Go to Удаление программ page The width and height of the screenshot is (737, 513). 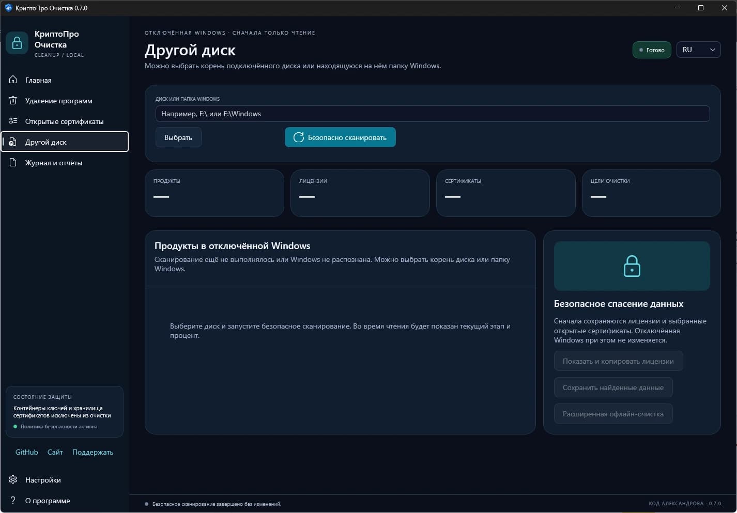click(x=65, y=101)
